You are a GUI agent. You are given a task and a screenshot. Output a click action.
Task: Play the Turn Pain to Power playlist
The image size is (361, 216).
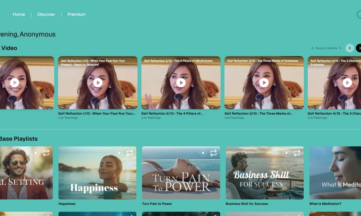tap(203, 153)
